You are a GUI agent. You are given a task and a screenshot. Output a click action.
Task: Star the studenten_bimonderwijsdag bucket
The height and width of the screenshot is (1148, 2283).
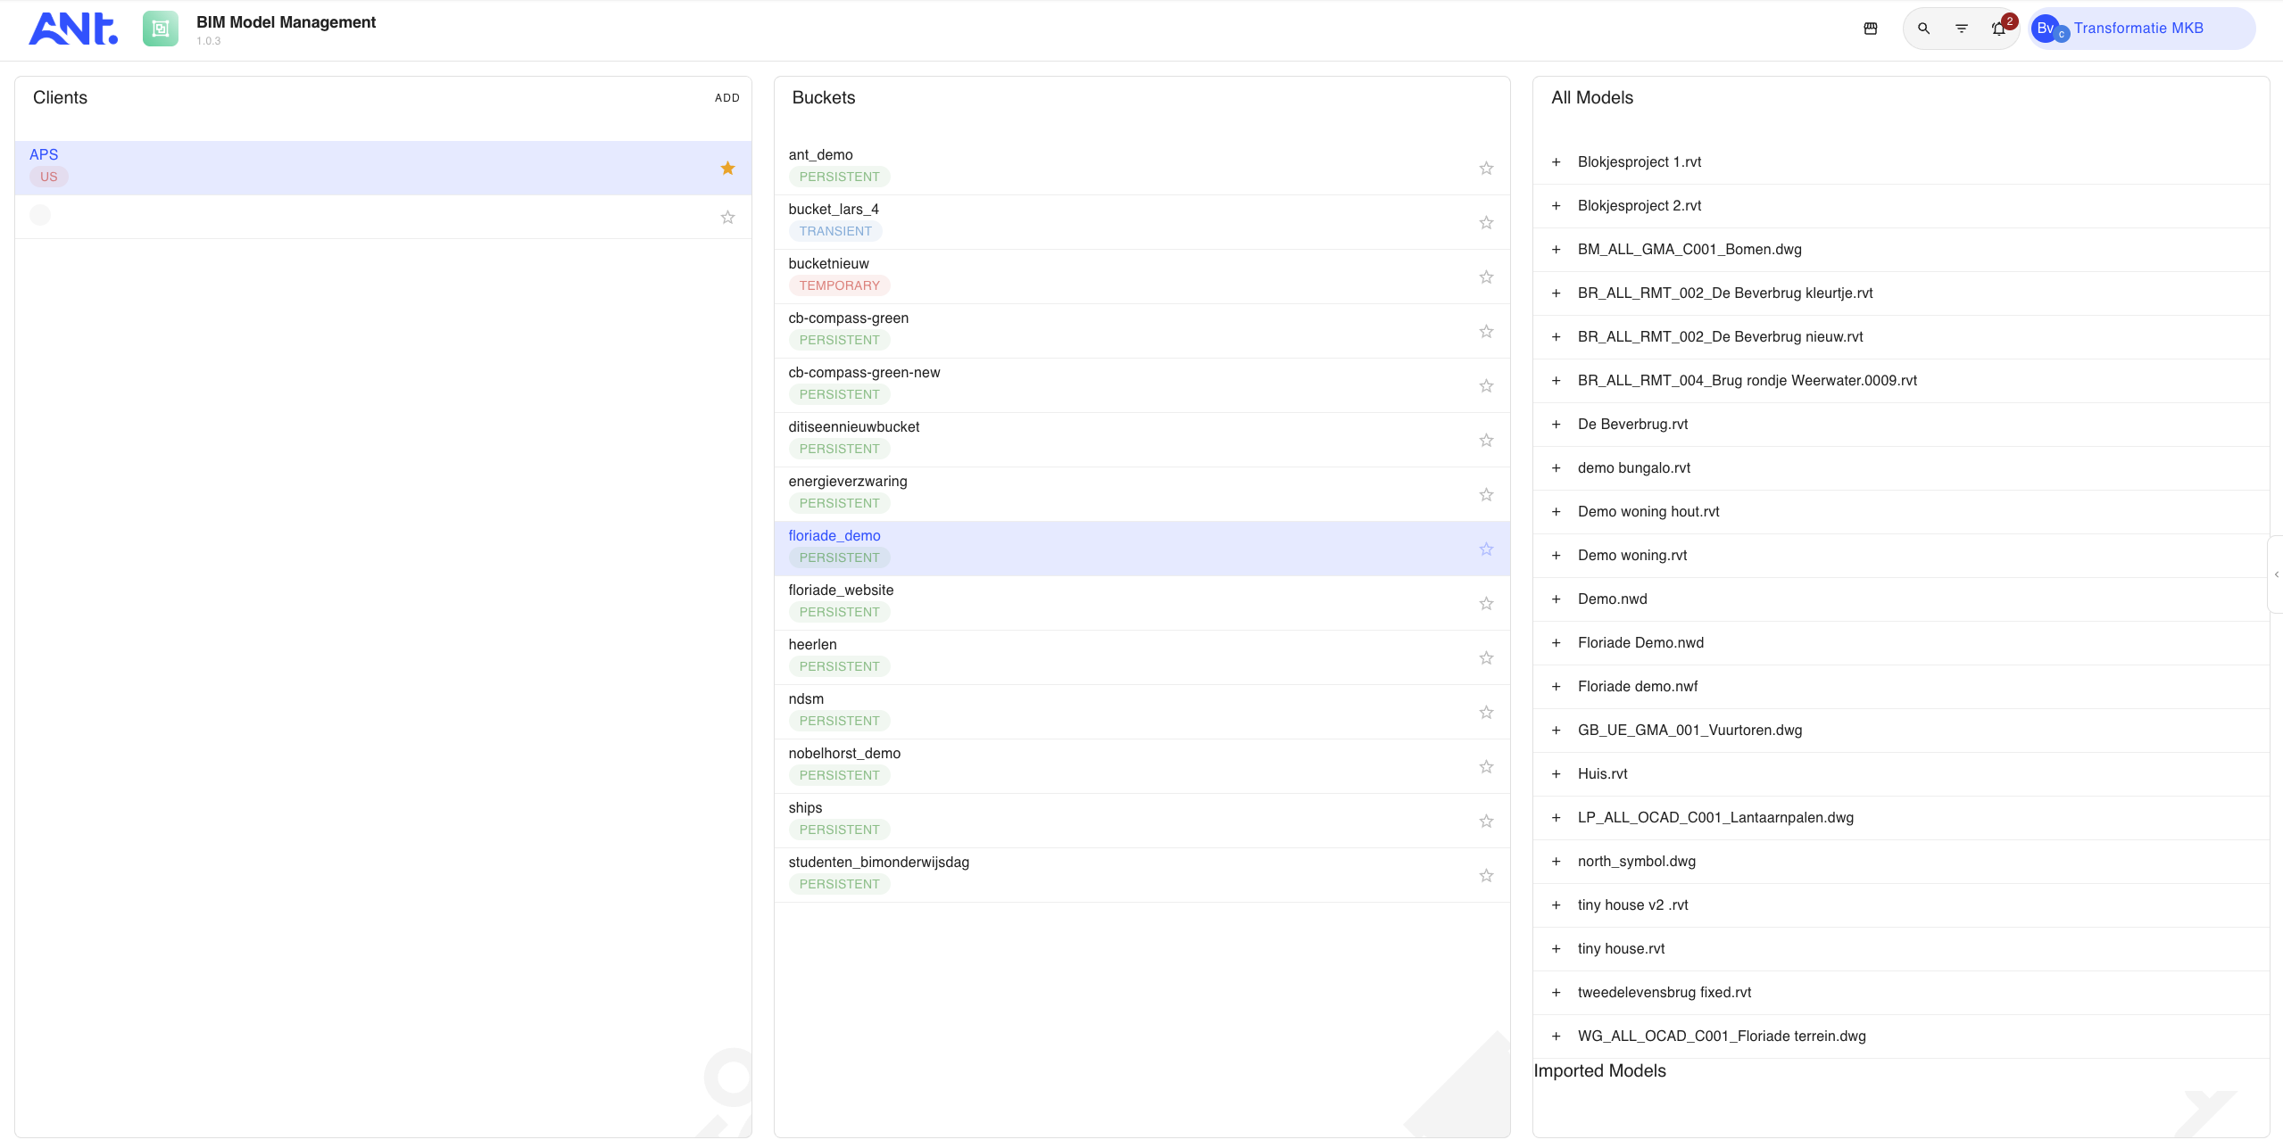1486,875
